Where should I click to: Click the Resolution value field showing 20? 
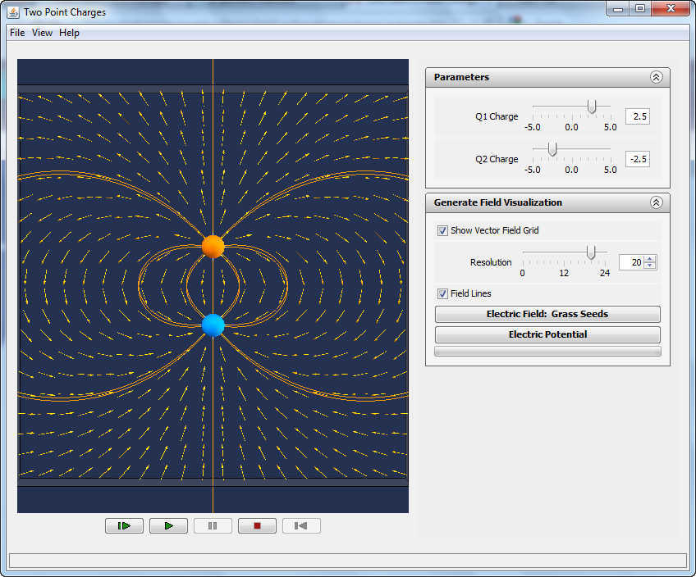[632, 262]
